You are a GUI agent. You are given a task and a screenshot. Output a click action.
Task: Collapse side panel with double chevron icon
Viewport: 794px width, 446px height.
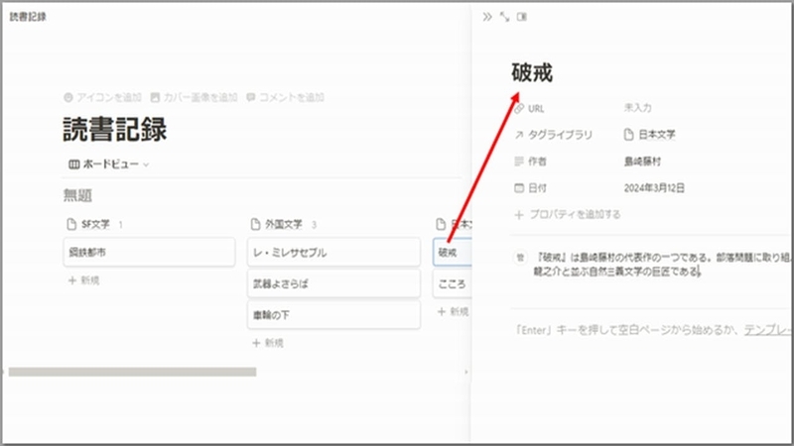[x=487, y=17]
